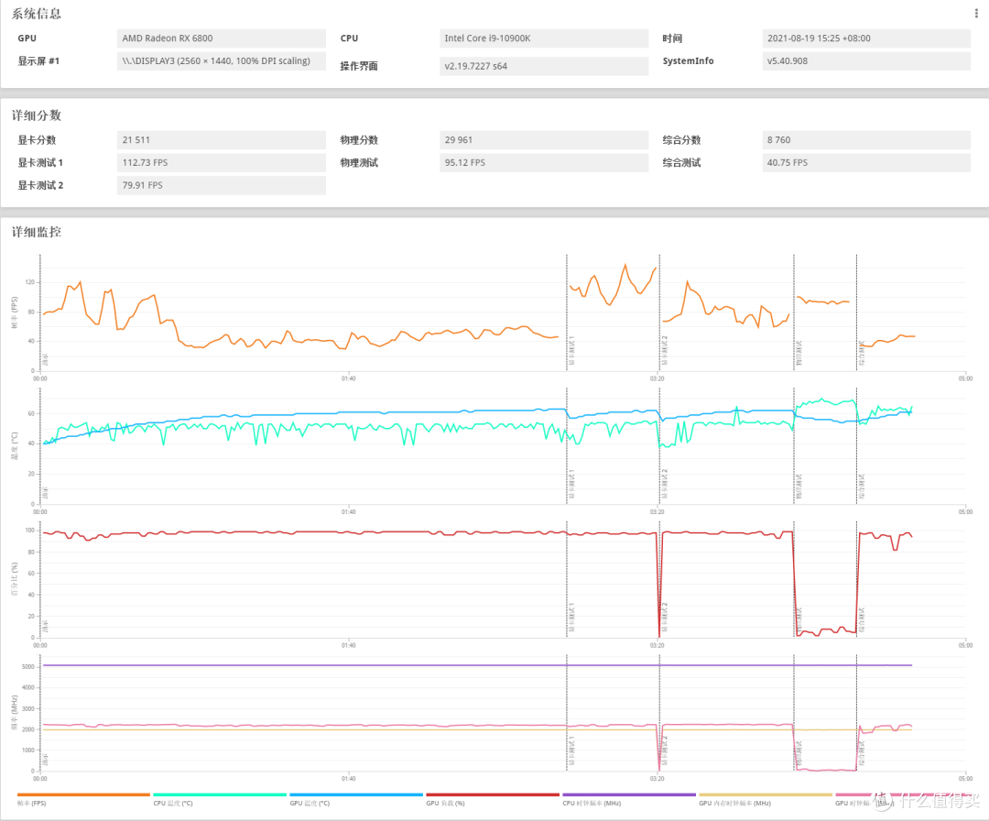Click graphics test 1 result 112.73 FPS
The image size is (989, 821).
click(222, 163)
